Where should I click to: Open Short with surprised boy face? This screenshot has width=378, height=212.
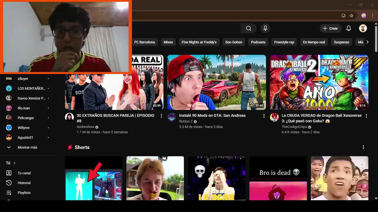tap(340, 178)
